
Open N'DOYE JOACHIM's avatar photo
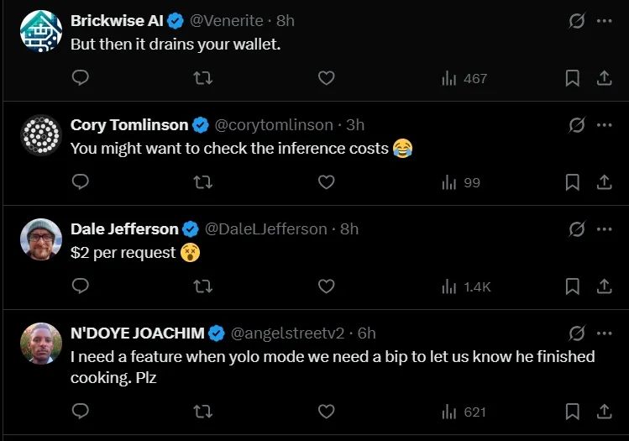point(41,344)
